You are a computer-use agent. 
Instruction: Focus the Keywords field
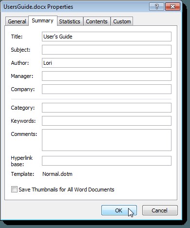[x=107, y=121]
